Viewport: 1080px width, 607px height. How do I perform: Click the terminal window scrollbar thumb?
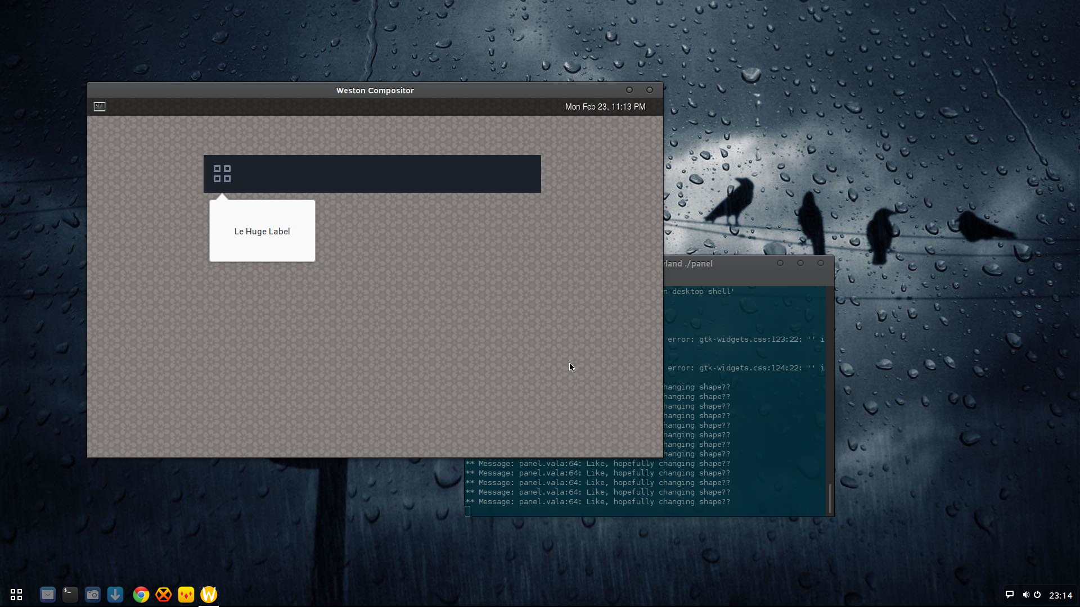(x=830, y=499)
